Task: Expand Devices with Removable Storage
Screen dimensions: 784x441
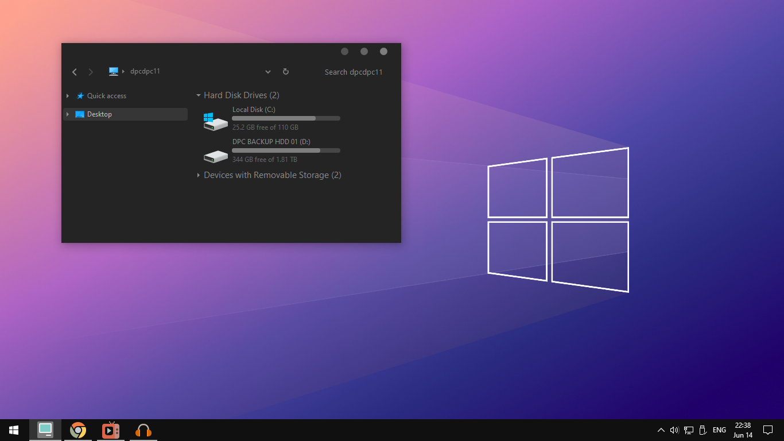Action: (x=199, y=175)
